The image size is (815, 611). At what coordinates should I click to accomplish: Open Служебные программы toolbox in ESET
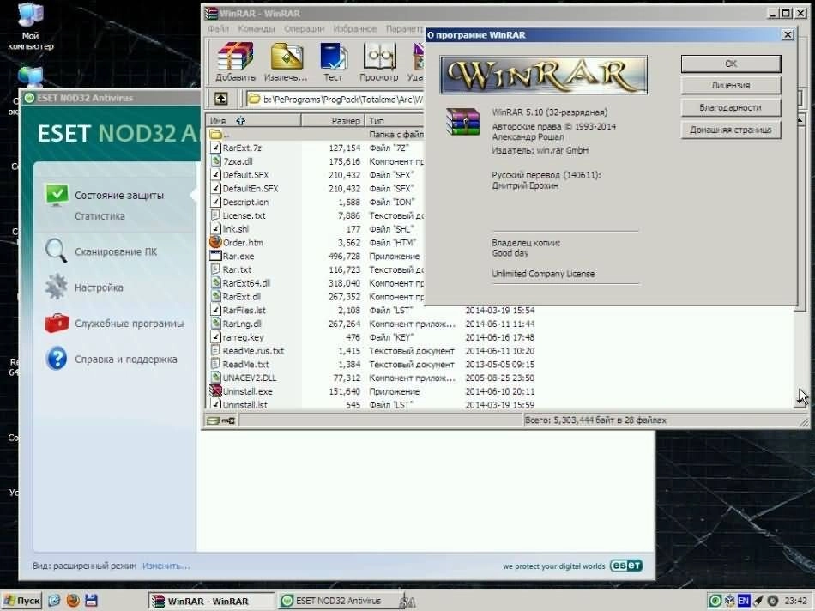point(57,323)
